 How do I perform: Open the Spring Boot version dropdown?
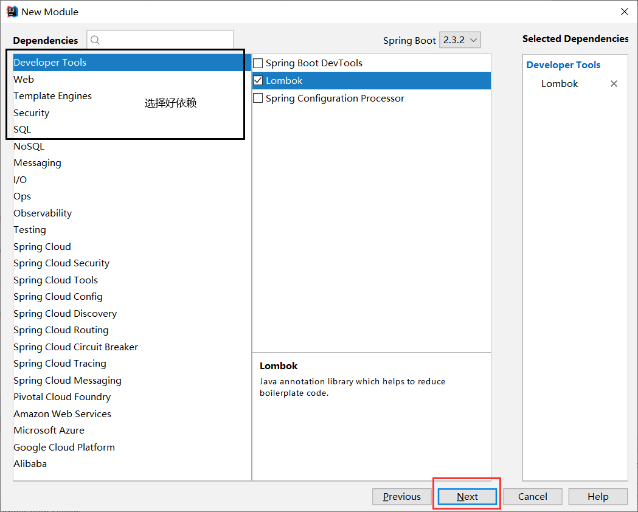460,40
